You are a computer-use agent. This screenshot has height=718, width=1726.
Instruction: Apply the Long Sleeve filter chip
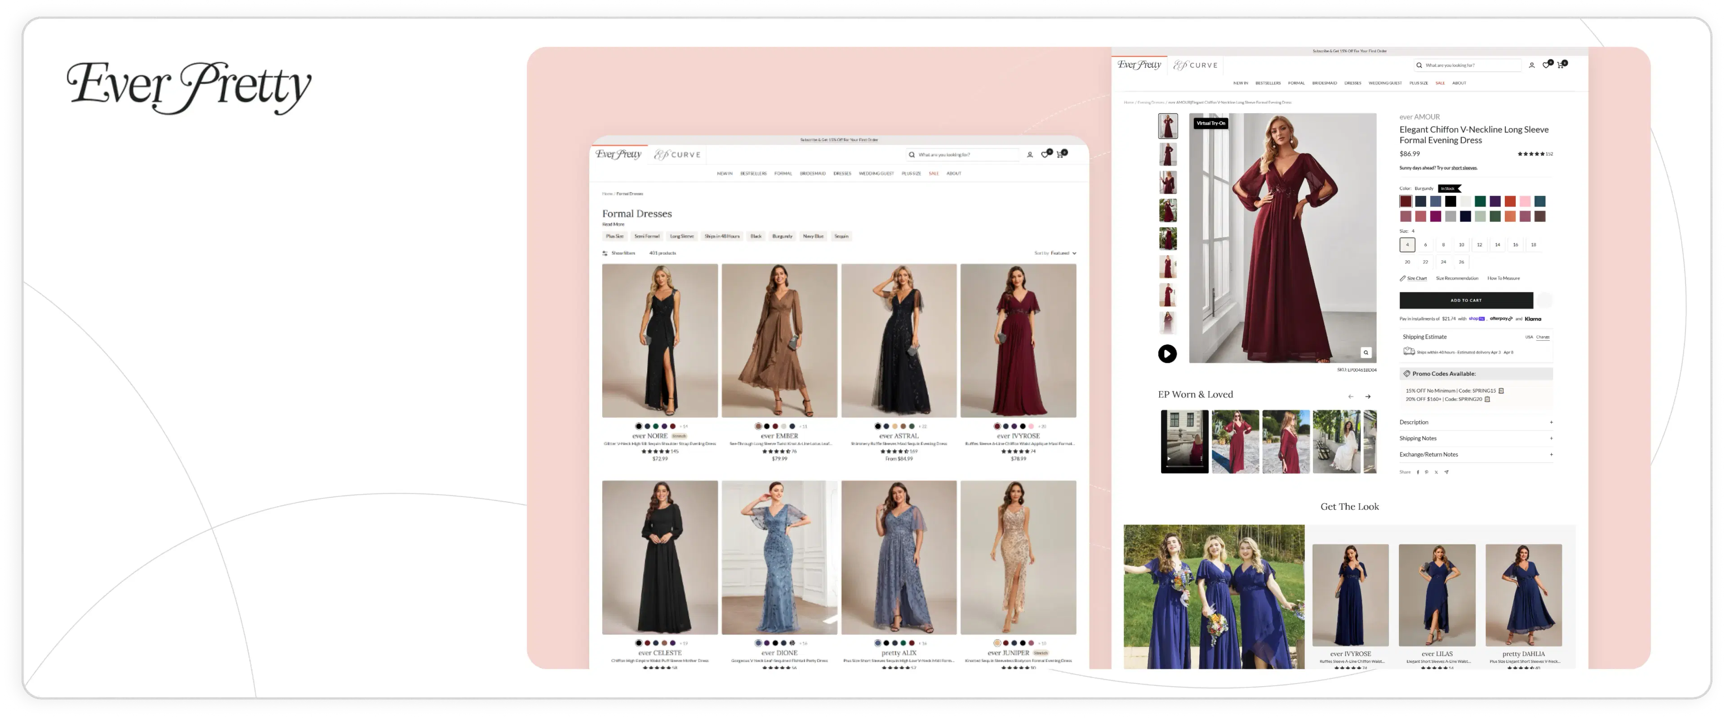(x=681, y=236)
